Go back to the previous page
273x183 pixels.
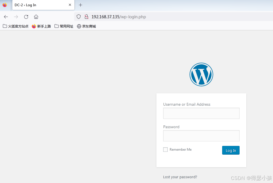click(6, 17)
